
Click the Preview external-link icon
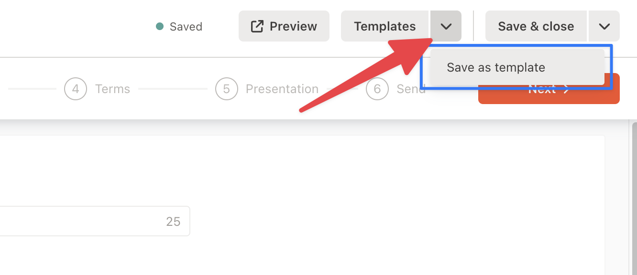[257, 26]
